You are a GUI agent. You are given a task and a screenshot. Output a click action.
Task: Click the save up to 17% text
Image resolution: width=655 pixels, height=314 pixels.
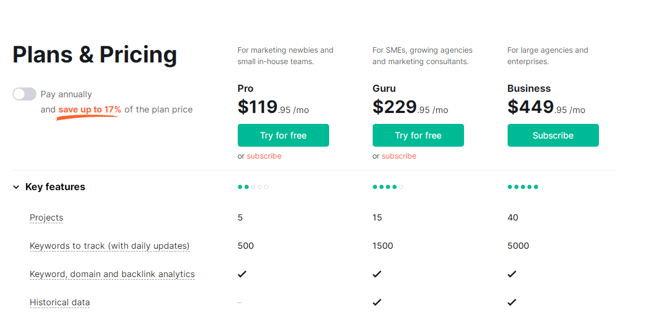tap(90, 110)
